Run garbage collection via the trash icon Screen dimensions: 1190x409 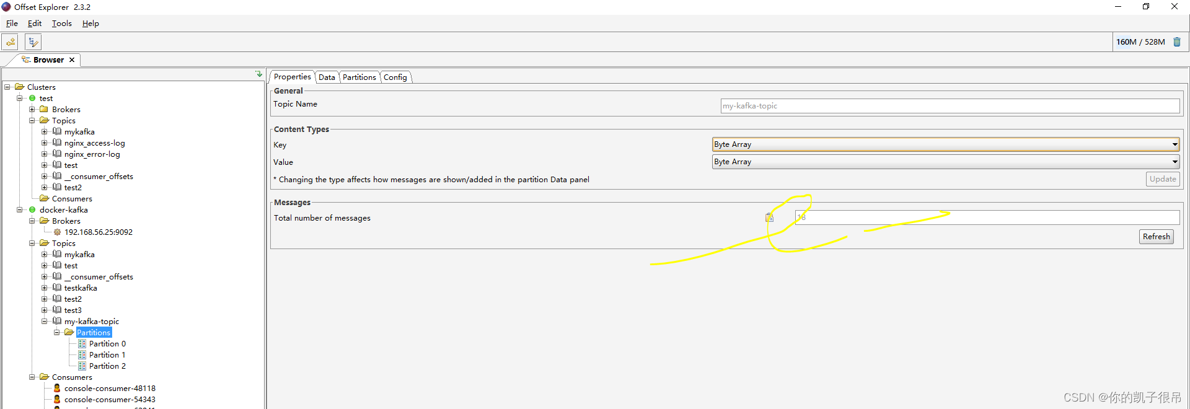[x=1177, y=42]
